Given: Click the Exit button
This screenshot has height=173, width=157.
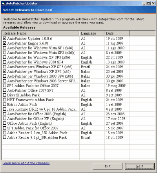Looking at the screenshot, I should (x=108, y=166).
